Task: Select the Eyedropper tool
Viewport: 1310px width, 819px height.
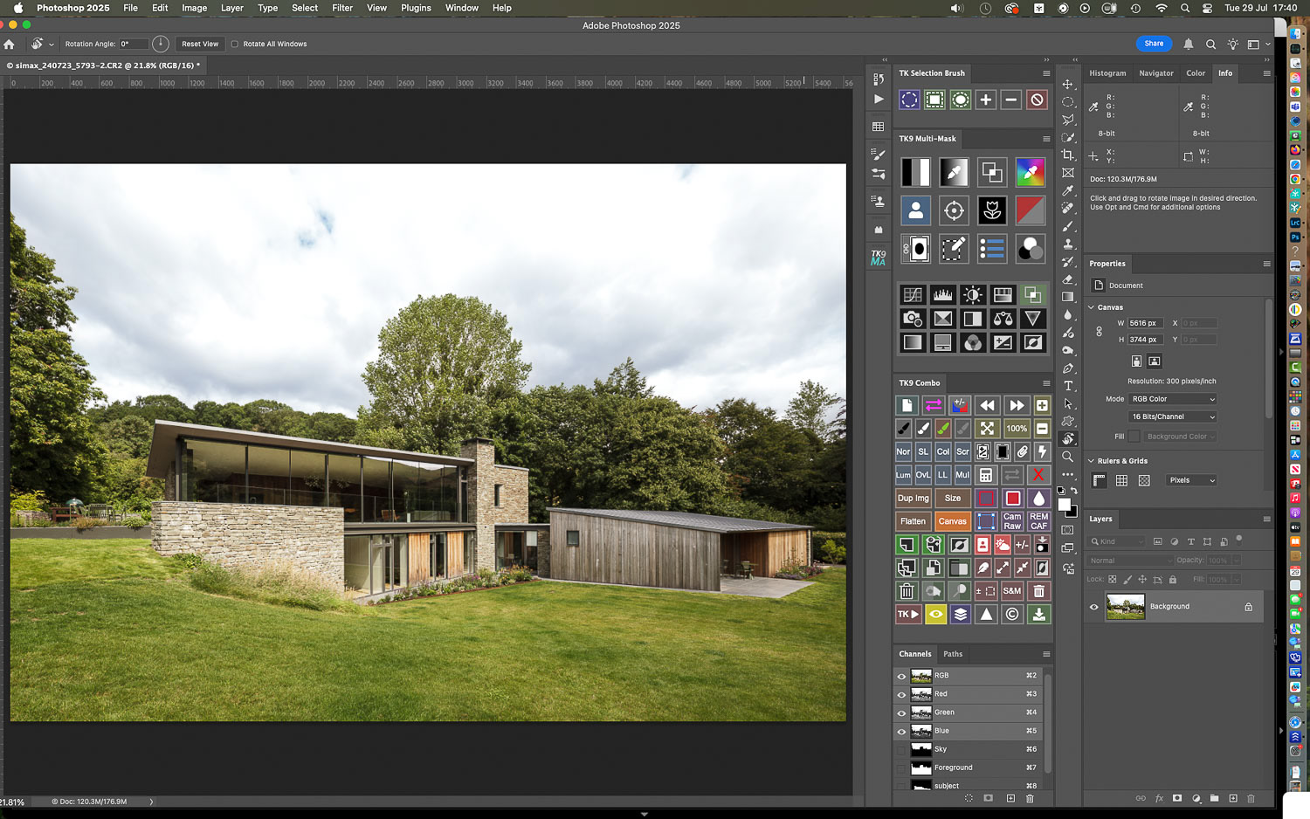Action: (1067, 190)
